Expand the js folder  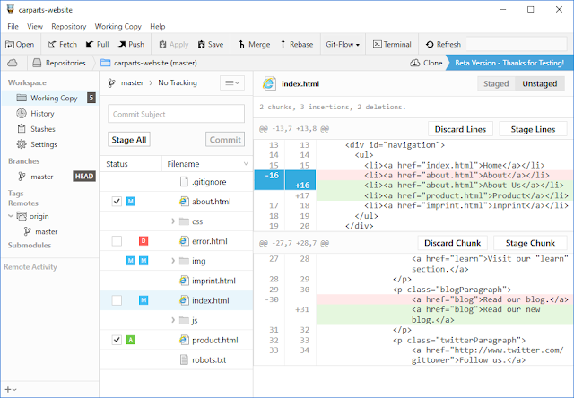coord(173,320)
